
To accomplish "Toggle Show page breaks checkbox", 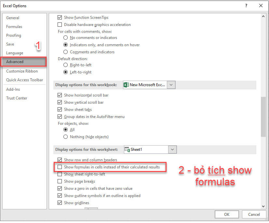I will point(60,181).
